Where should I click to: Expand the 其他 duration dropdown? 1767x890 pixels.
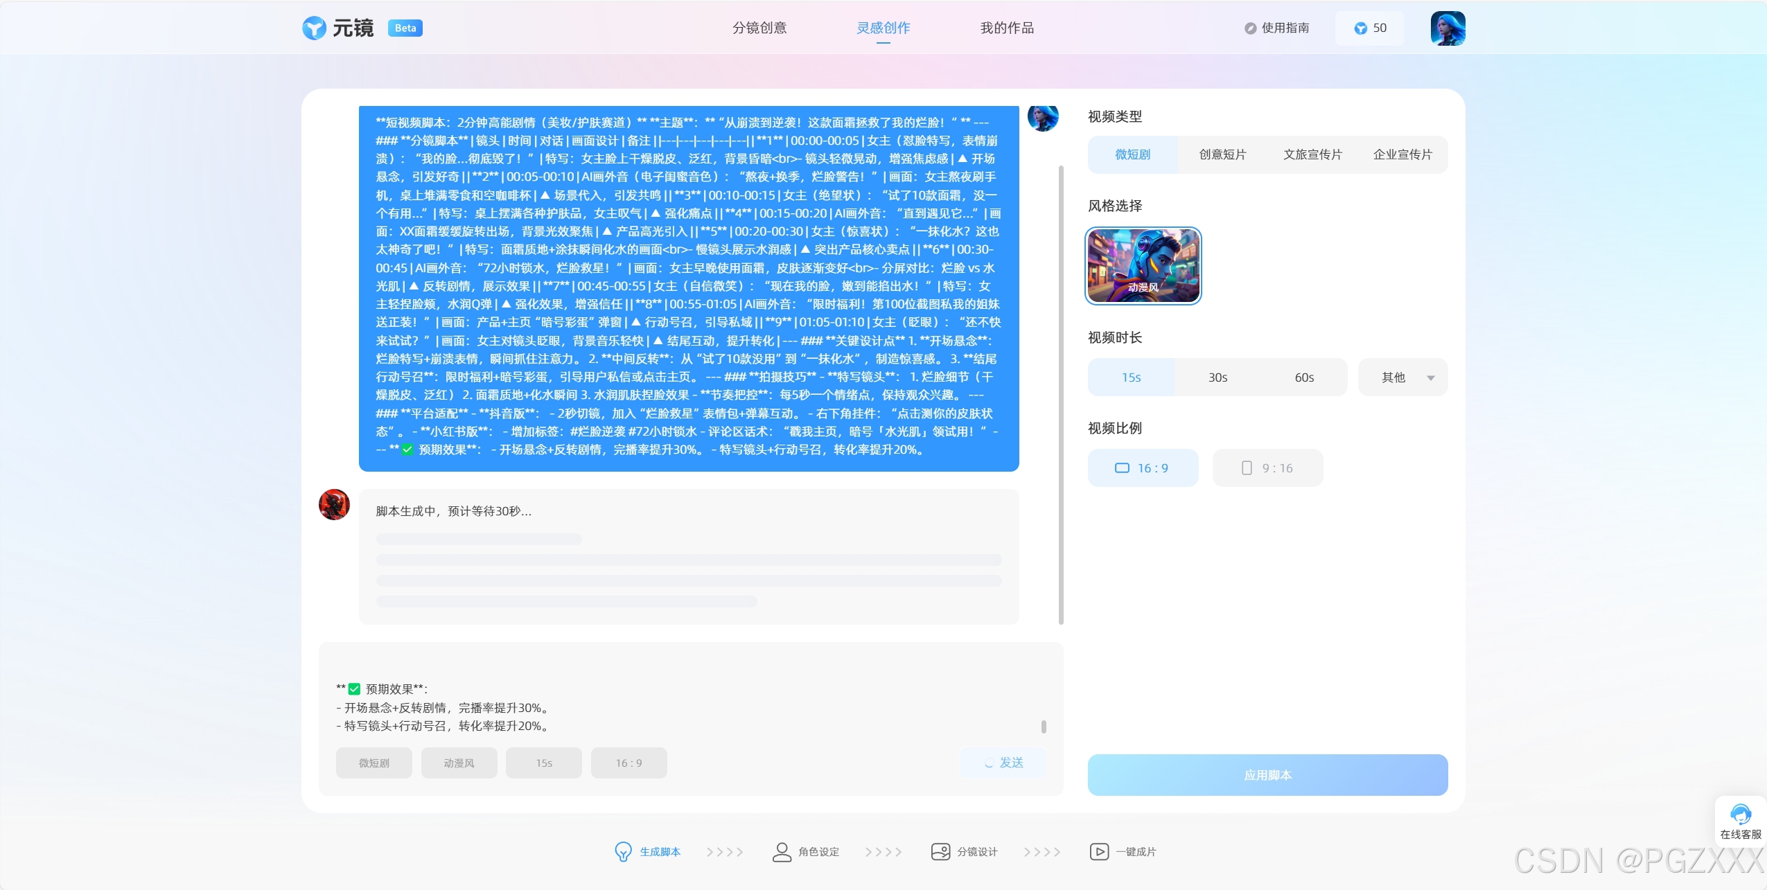click(x=1403, y=377)
